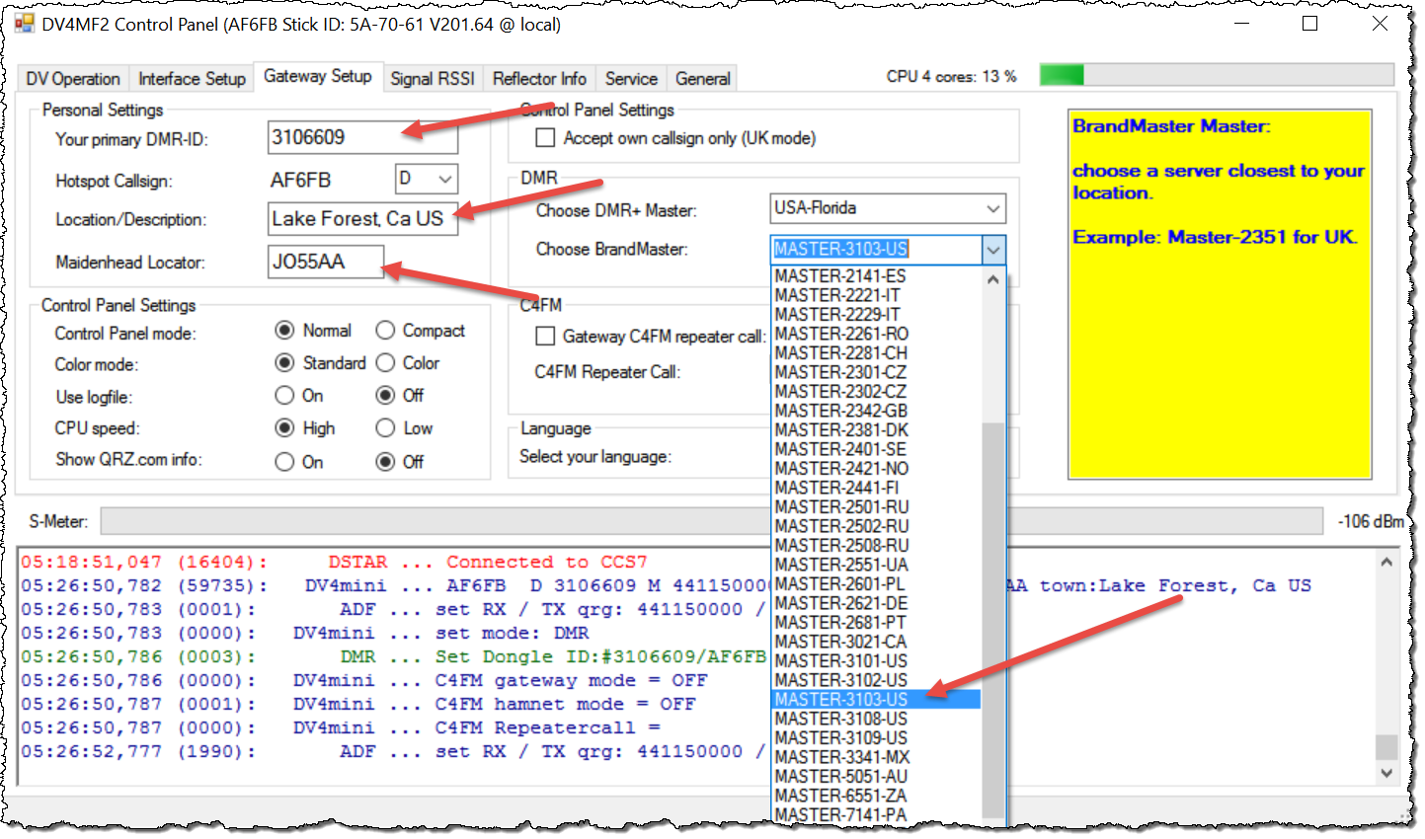The image size is (1425, 839).
Task: Select MASTER-2281-CH from list
Action: pos(876,352)
